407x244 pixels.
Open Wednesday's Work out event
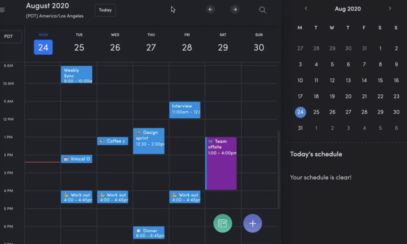113,197
